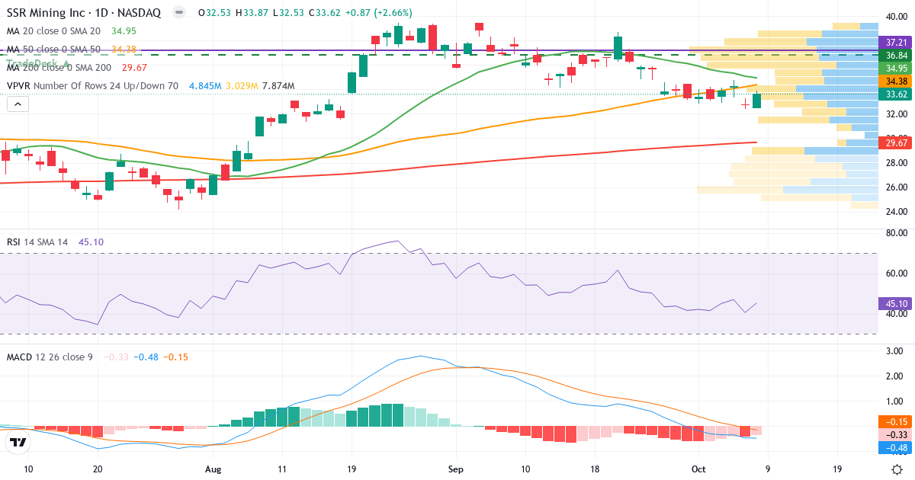Click the 80.00 RSI scale tick
The height and width of the screenshot is (480, 915).
896,233
